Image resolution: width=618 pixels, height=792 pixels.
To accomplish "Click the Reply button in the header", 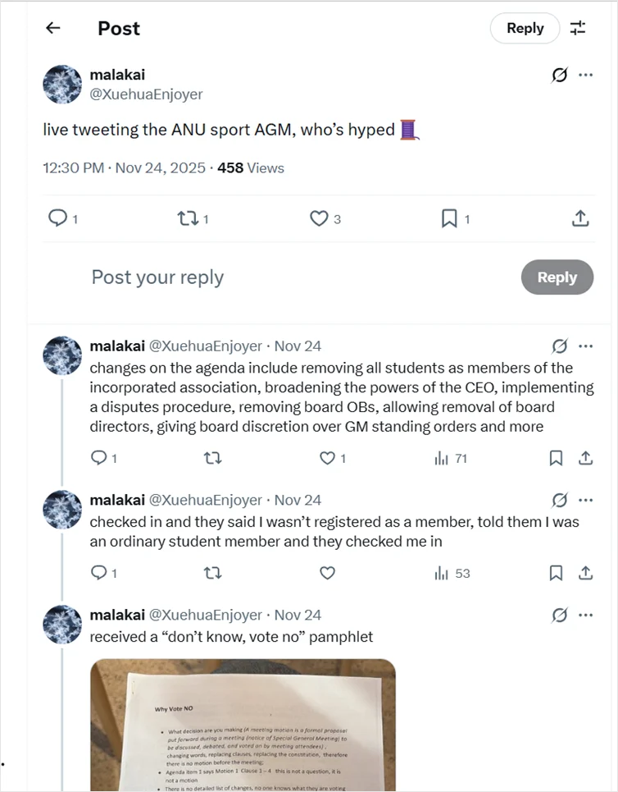I will click(525, 27).
